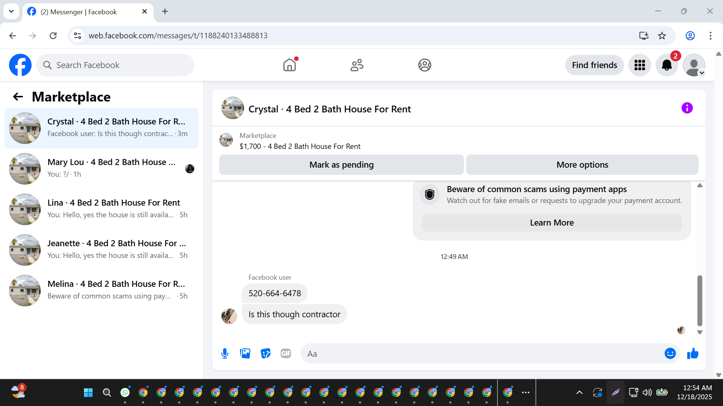The height and width of the screenshot is (406, 723).
Task: Open the GIF picker
Action: point(286,353)
